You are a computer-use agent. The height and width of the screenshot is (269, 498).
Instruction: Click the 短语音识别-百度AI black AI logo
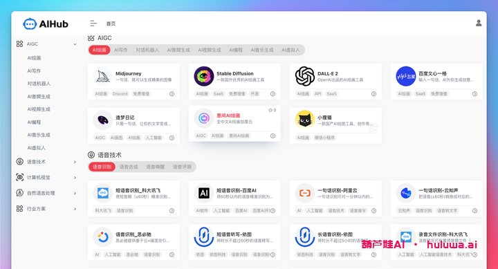pos(204,193)
